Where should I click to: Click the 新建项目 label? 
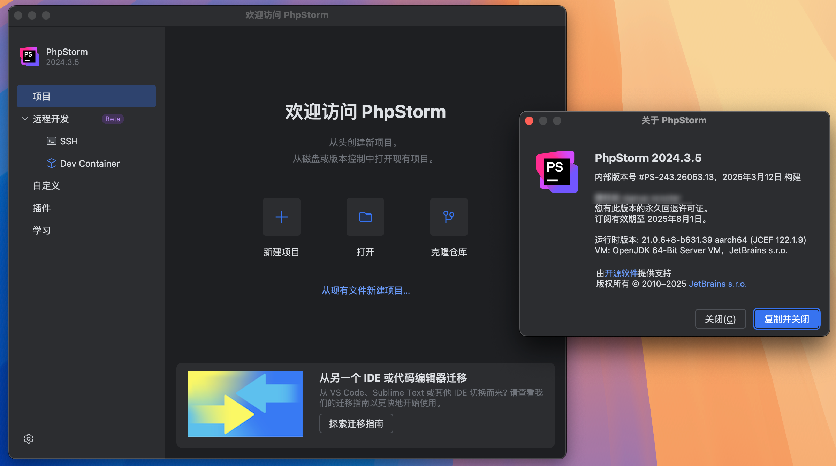coord(282,252)
